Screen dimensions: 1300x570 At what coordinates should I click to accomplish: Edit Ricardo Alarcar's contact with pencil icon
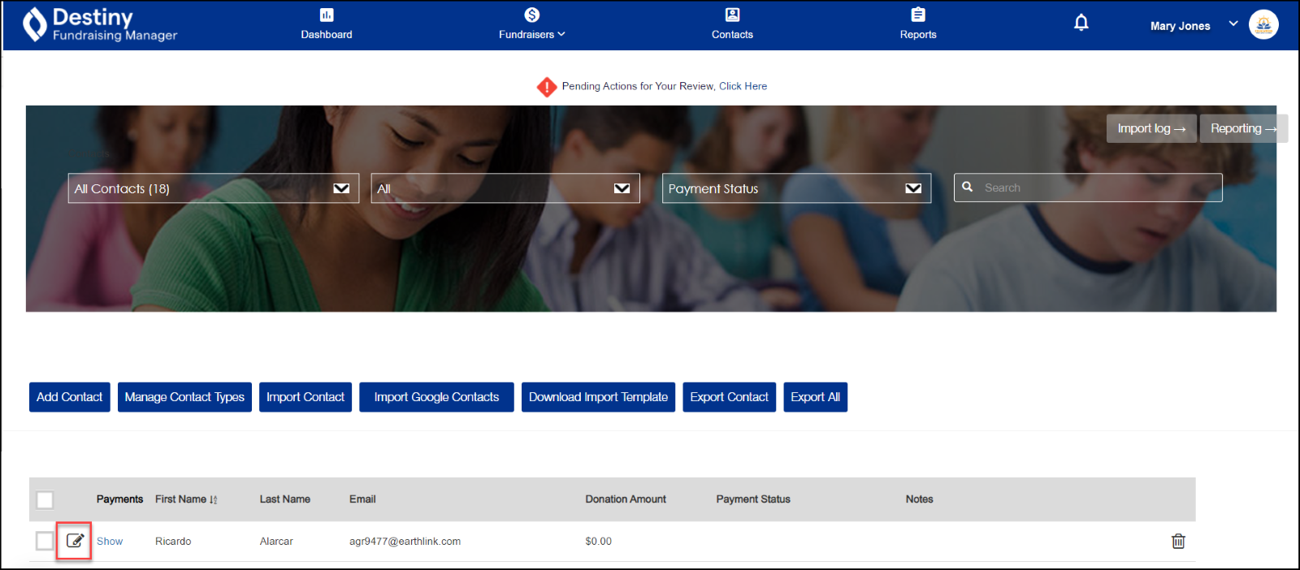75,541
